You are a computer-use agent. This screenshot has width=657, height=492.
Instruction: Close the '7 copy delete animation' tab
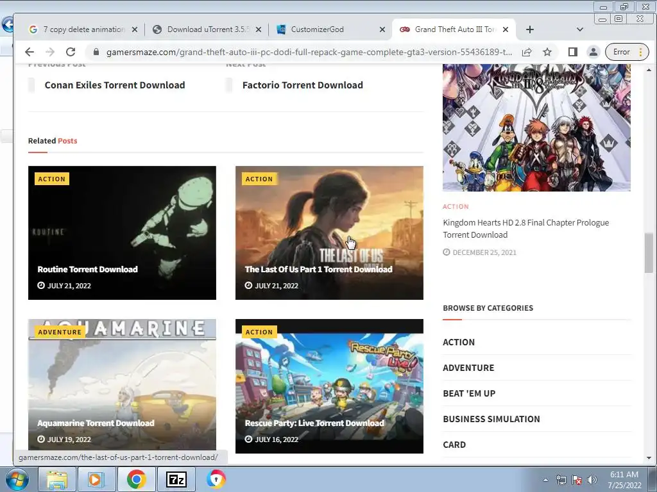(135, 29)
